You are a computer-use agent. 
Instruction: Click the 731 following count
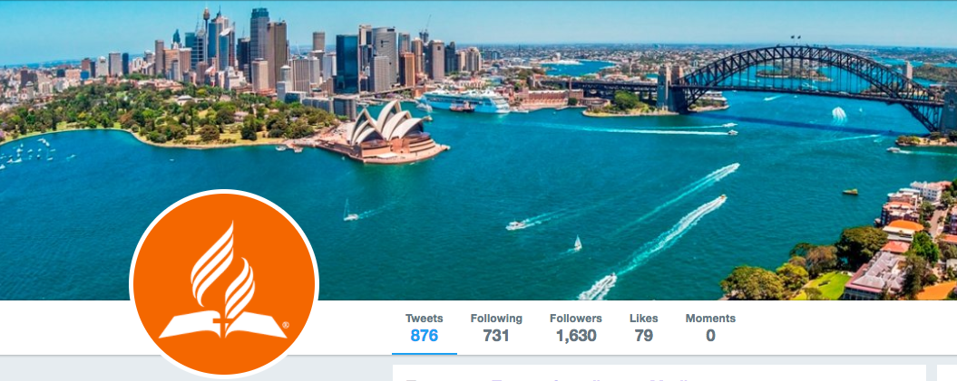pyautogui.click(x=496, y=336)
